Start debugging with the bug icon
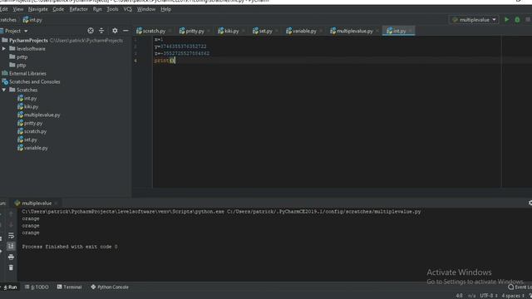 click(x=517, y=20)
